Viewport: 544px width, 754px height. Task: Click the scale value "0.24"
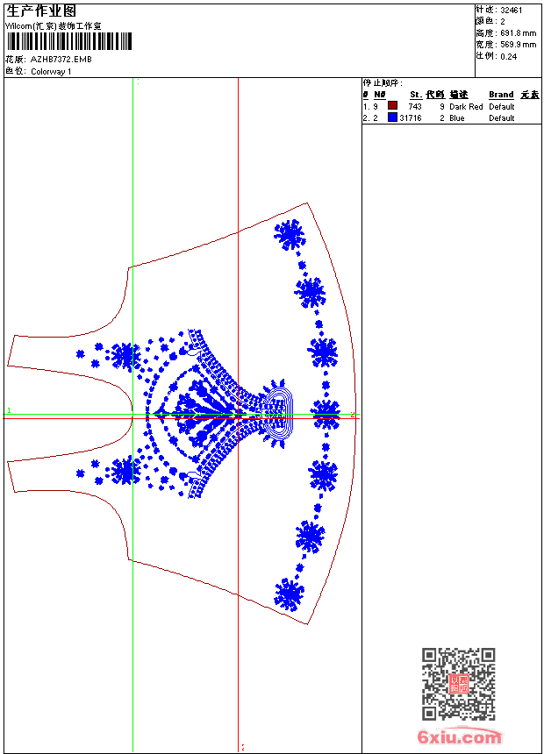click(x=508, y=57)
